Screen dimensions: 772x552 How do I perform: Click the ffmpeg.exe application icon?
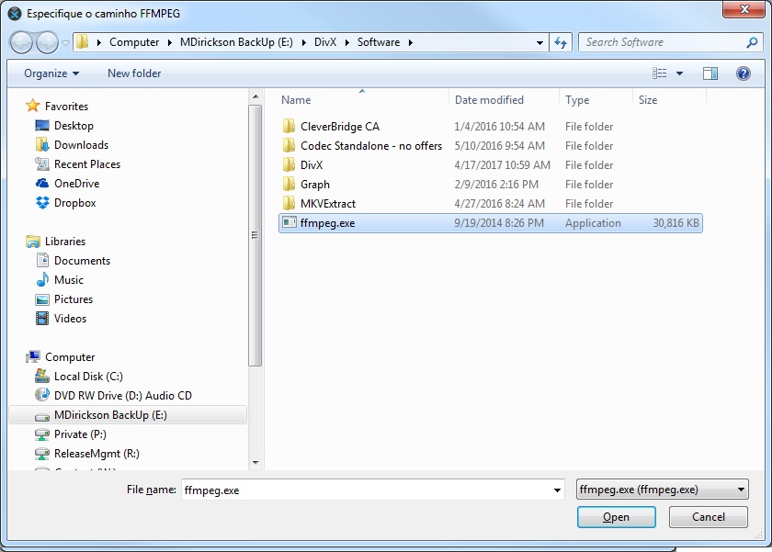pyautogui.click(x=289, y=223)
